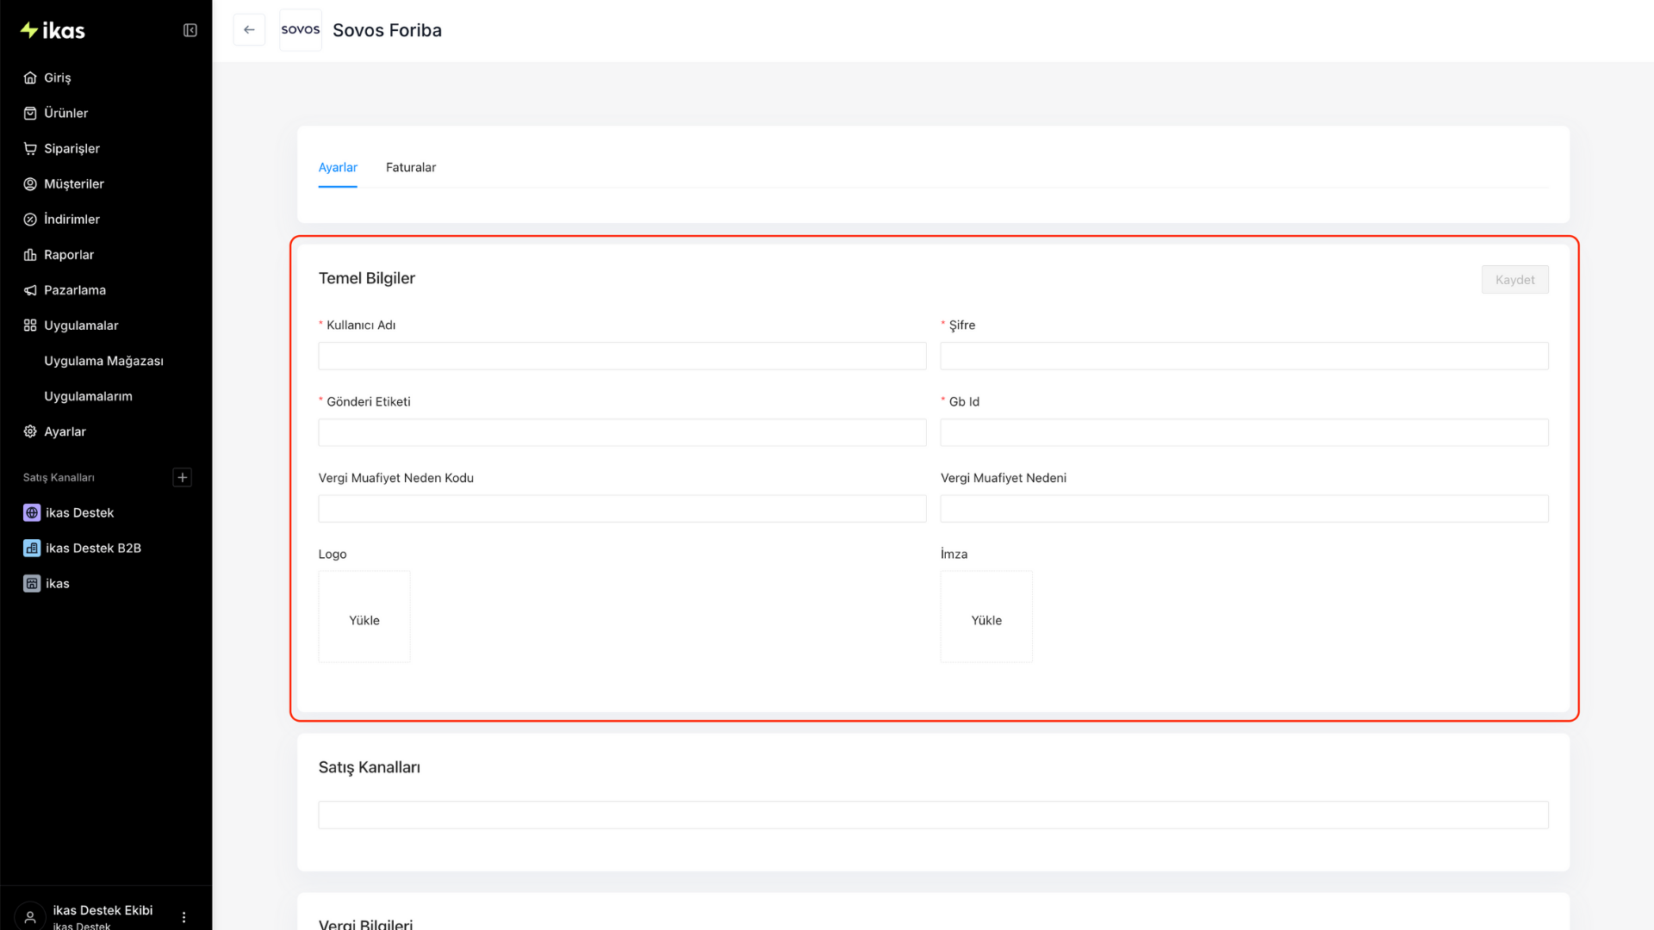Screen dimensions: 1654x930
Task: Focus the Gb Id input field
Action: 1244,432
